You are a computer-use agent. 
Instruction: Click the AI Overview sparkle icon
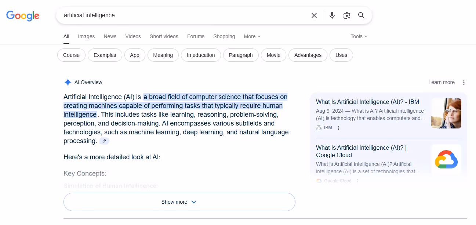[x=68, y=82]
